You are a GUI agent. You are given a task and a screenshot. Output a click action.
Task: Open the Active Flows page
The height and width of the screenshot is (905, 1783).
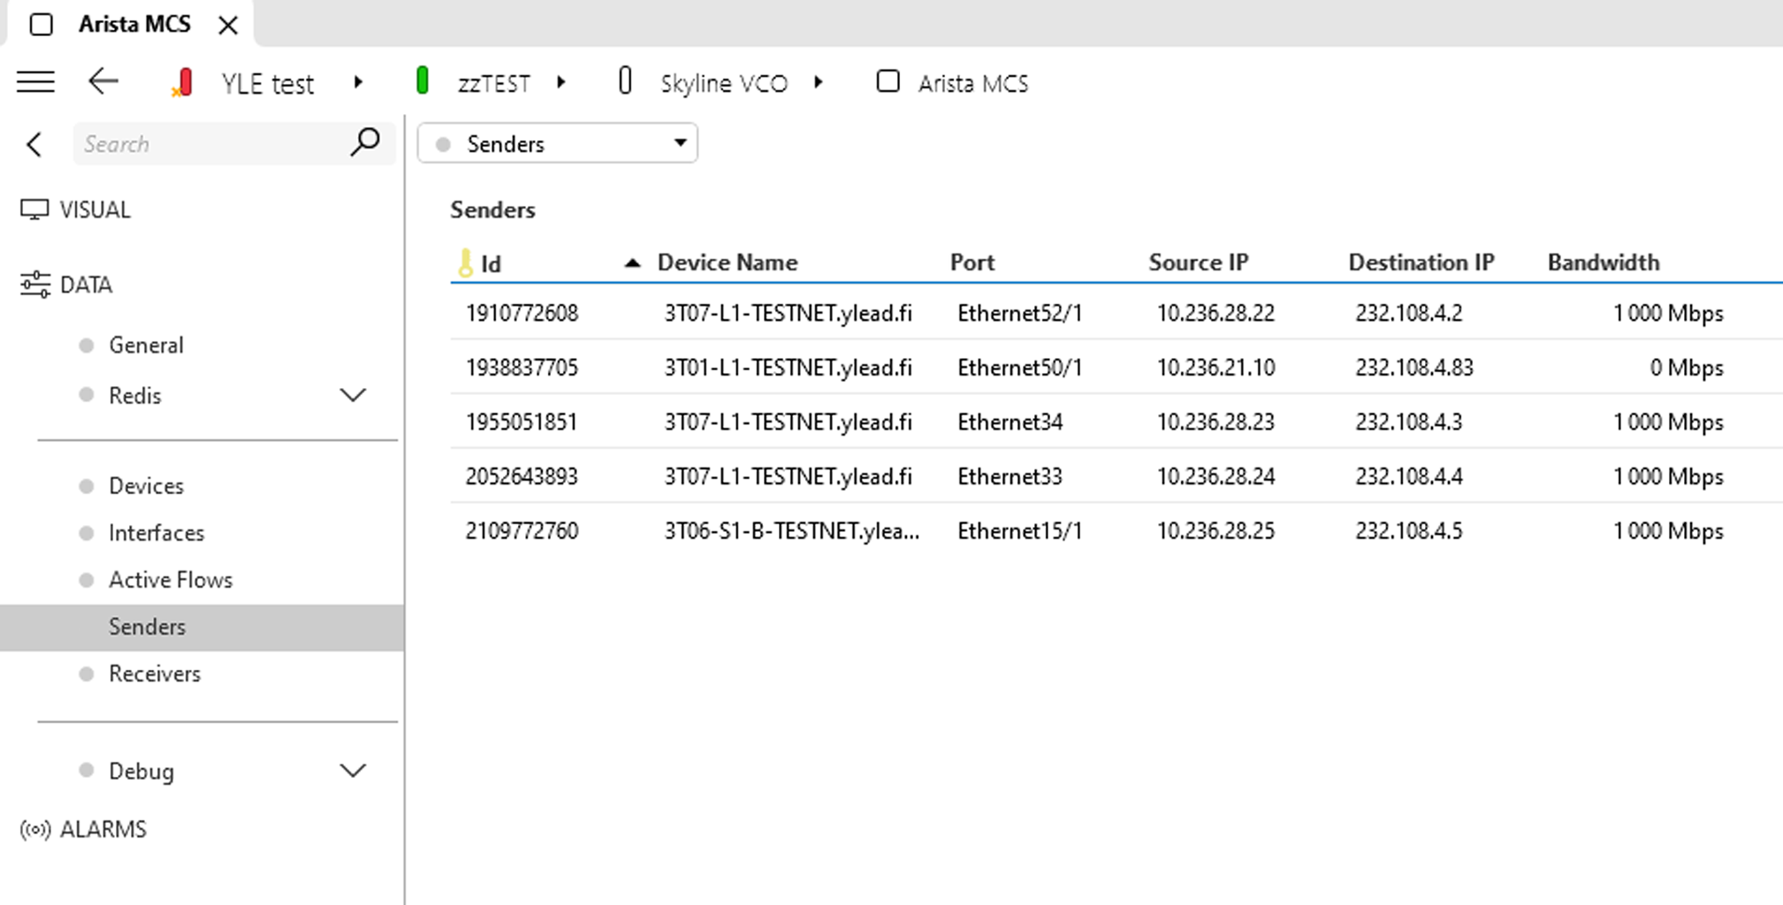pyautogui.click(x=171, y=580)
